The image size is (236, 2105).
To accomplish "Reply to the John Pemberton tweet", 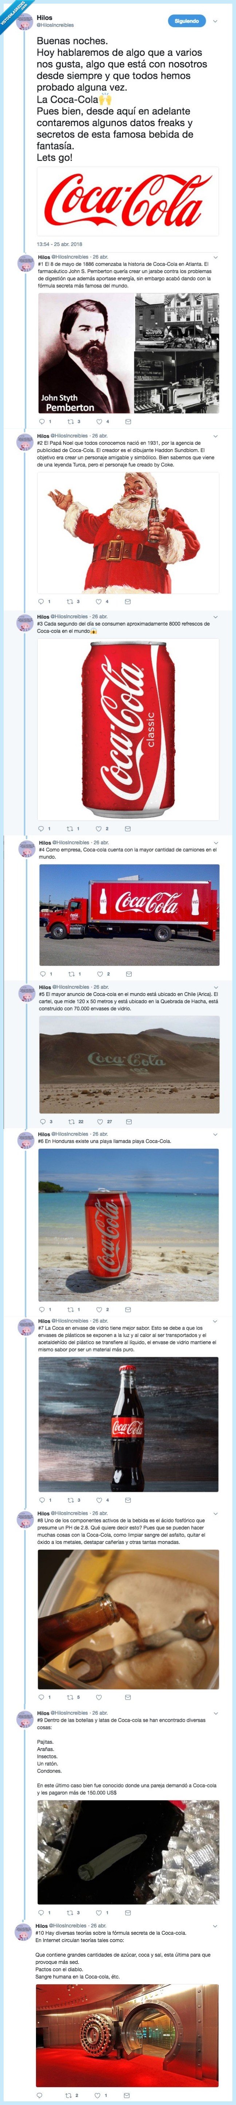I will (x=41, y=419).
